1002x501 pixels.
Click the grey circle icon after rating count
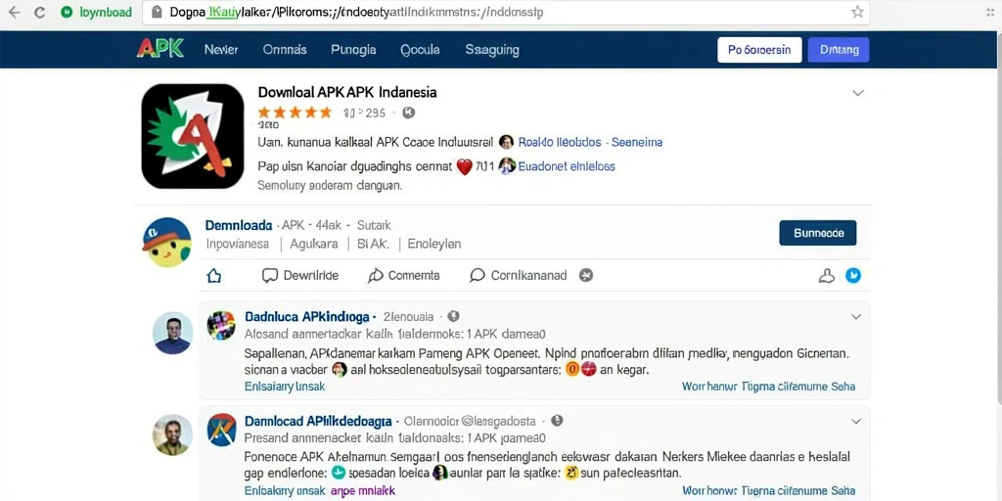click(x=408, y=113)
